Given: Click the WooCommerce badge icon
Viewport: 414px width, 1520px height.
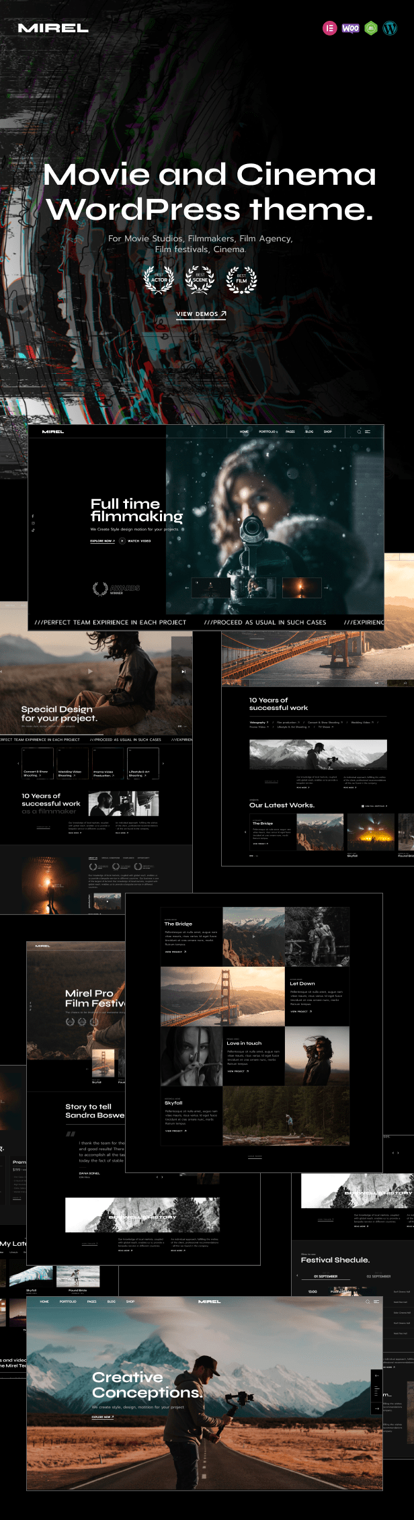Looking at the screenshot, I should pyautogui.click(x=350, y=28).
